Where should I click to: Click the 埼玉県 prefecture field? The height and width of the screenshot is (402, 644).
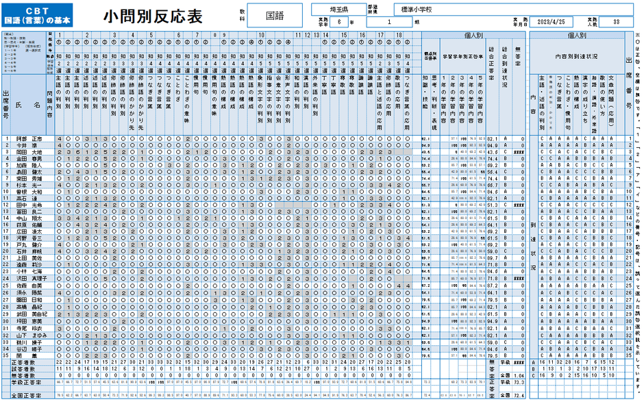pos(340,8)
